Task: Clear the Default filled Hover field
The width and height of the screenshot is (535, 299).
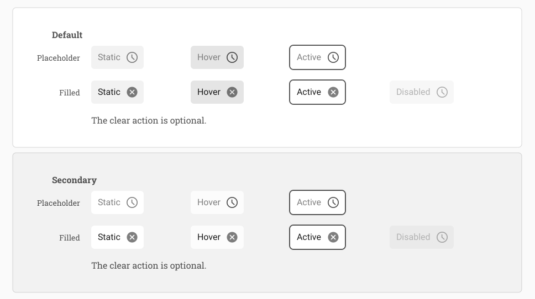Action: pyautogui.click(x=232, y=92)
